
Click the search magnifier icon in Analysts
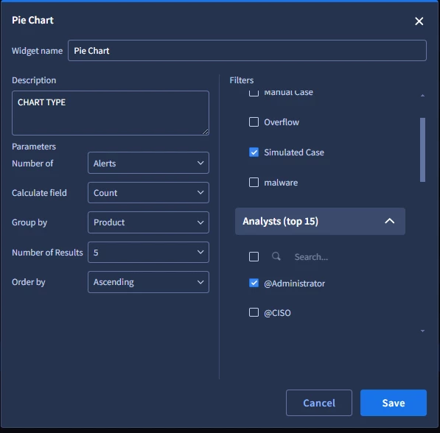[276, 256]
